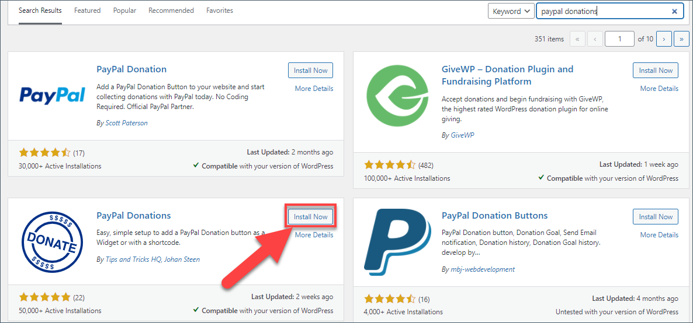Switch to the Popular tab

point(124,10)
